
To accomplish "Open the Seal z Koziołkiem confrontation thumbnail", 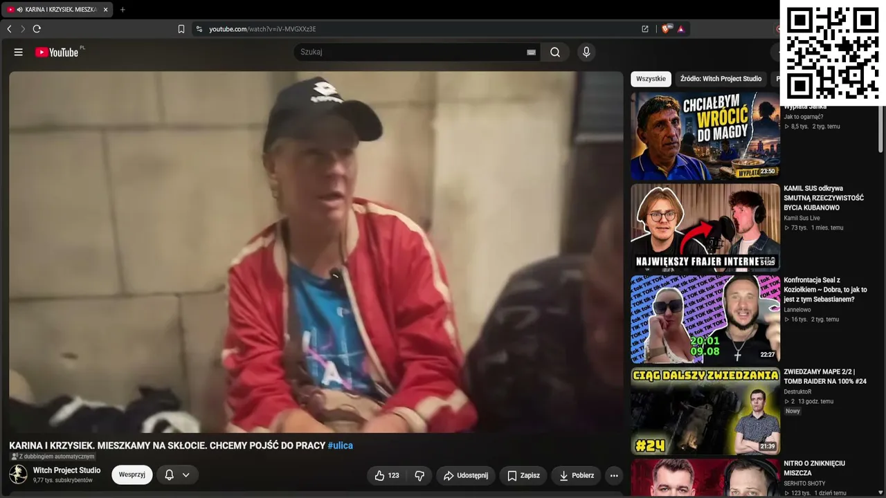I will click(x=705, y=320).
